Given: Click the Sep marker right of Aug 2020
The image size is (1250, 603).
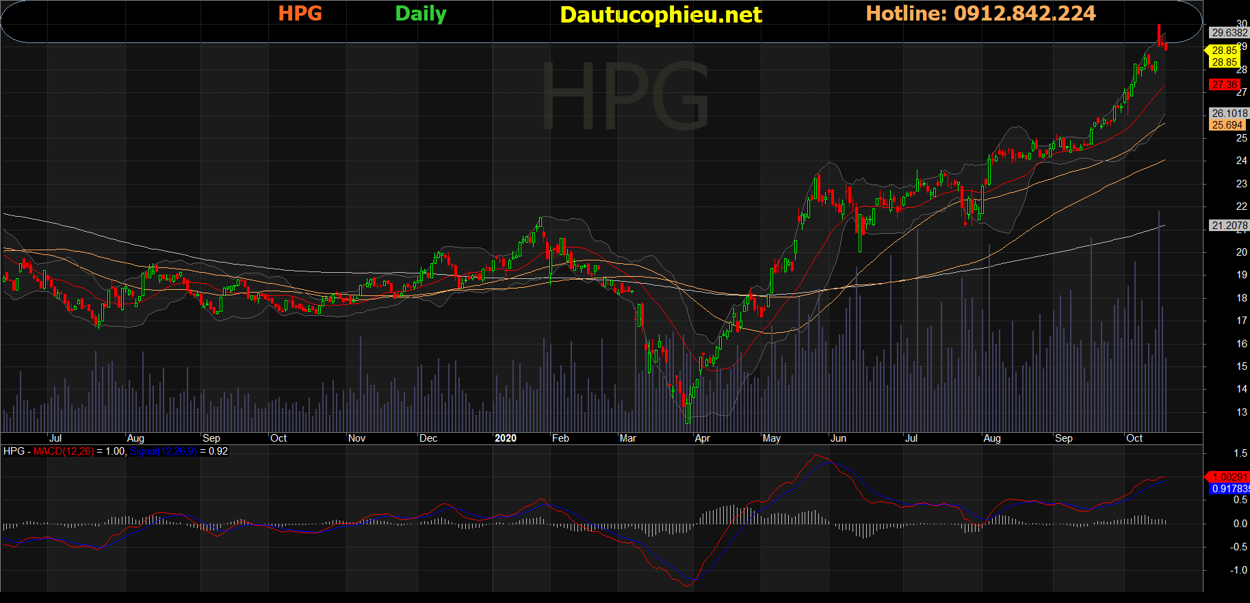Looking at the screenshot, I should tap(1064, 438).
